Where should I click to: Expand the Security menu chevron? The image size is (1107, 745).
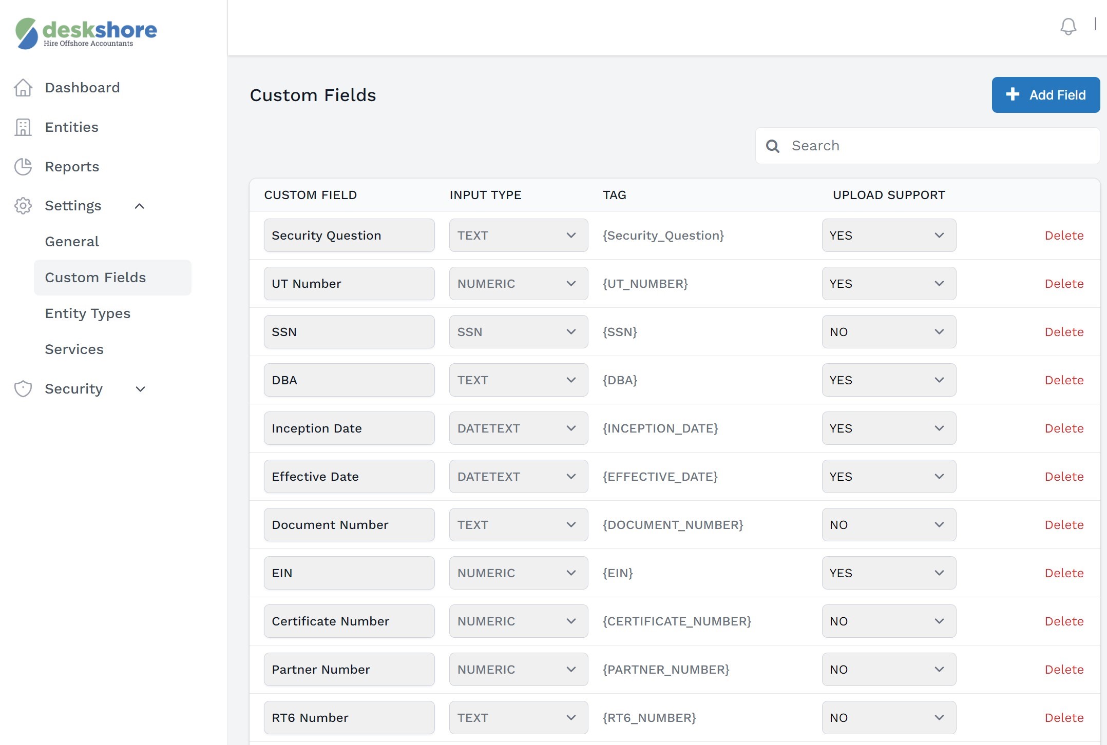(x=140, y=389)
